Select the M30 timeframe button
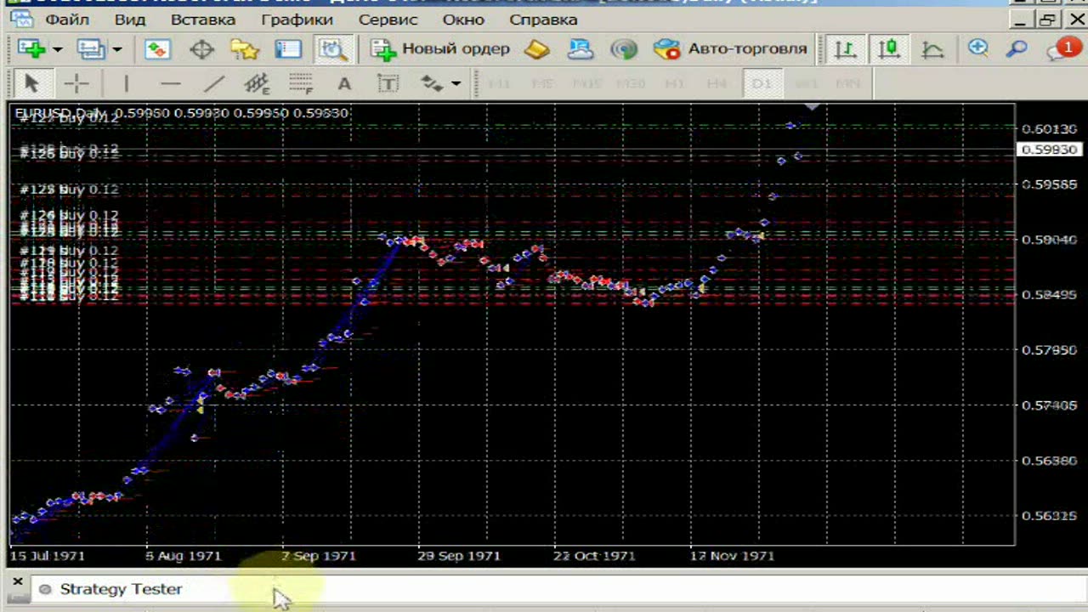This screenshot has width=1088, height=612. tap(630, 83)
